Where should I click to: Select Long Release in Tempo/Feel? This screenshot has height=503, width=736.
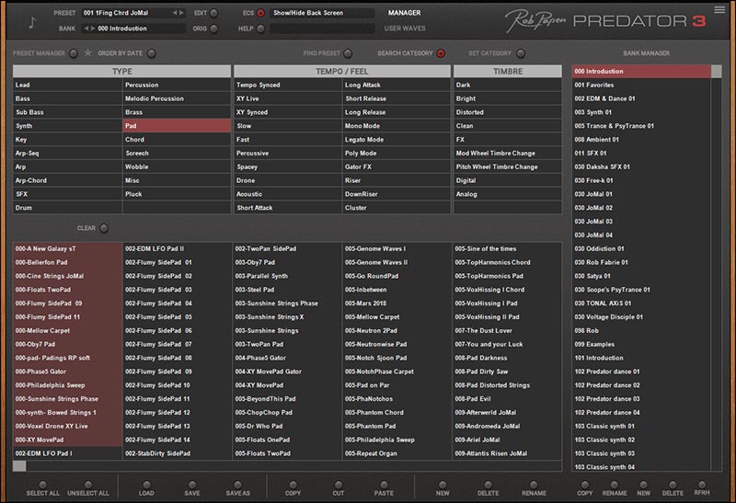[397, 112]
